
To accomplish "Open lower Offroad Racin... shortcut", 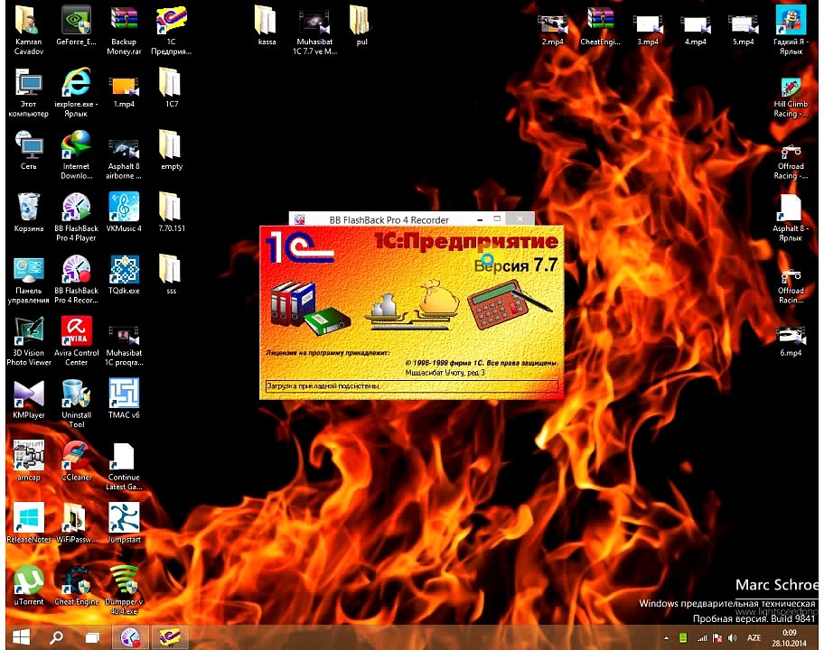I will (x=791, y=285).
